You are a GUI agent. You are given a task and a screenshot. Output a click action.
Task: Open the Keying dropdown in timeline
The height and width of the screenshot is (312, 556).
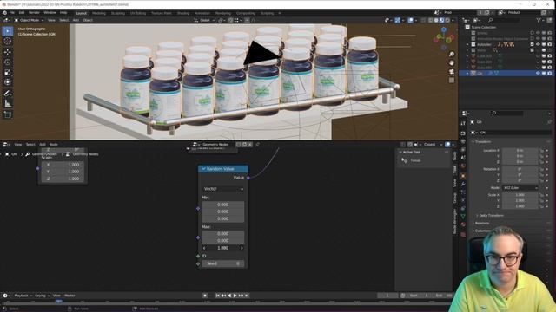(x=43, y=296)
